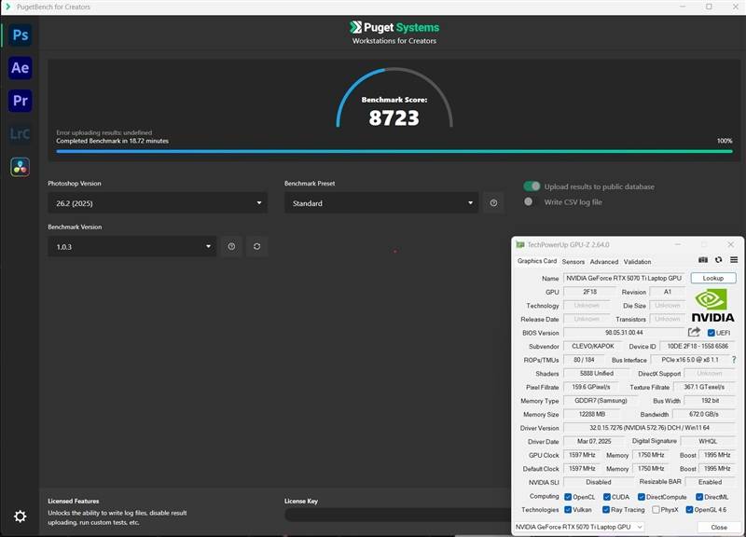Image resolution: width=746 pixels, height=537 pixels.
Task: Open the GPU-Z hamburger menu icon
Action: [x=734, y=260]
